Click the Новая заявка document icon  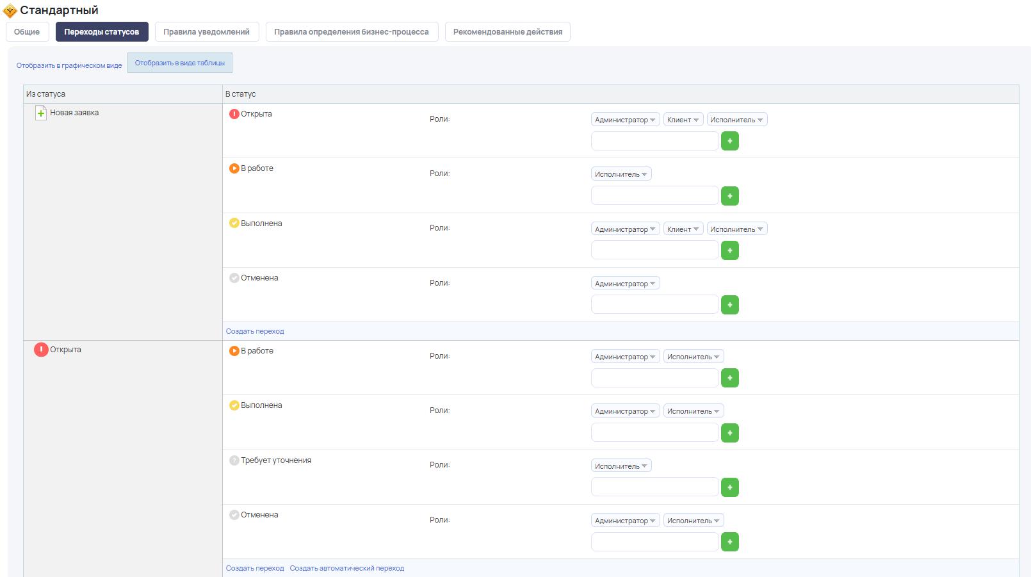[x=41, y=113]
